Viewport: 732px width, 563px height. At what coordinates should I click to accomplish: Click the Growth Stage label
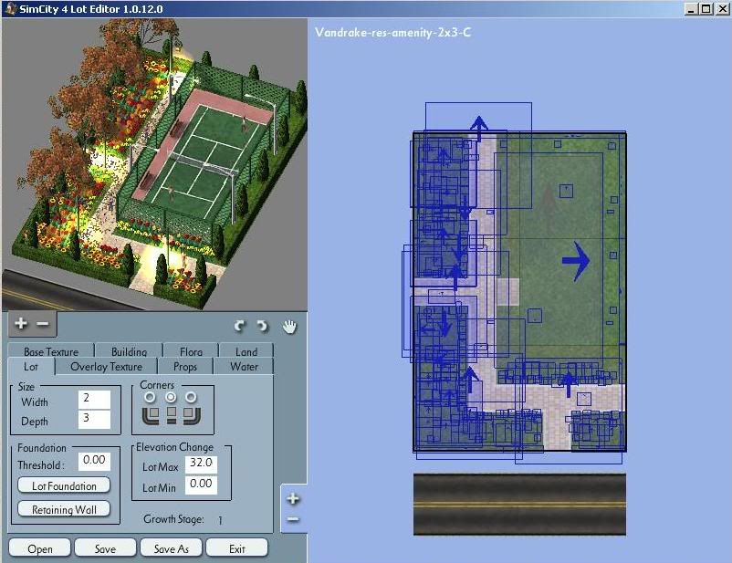tap(173, 519)
